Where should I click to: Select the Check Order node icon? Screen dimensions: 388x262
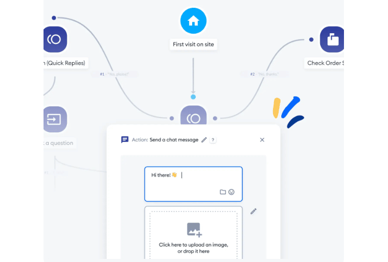pyautogui.click(x=332, y=39)
